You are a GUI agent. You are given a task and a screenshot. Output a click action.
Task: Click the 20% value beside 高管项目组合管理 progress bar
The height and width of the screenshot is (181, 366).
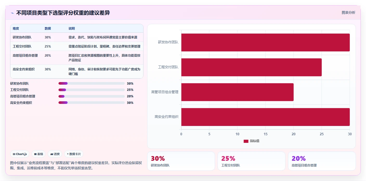point(130,96)
